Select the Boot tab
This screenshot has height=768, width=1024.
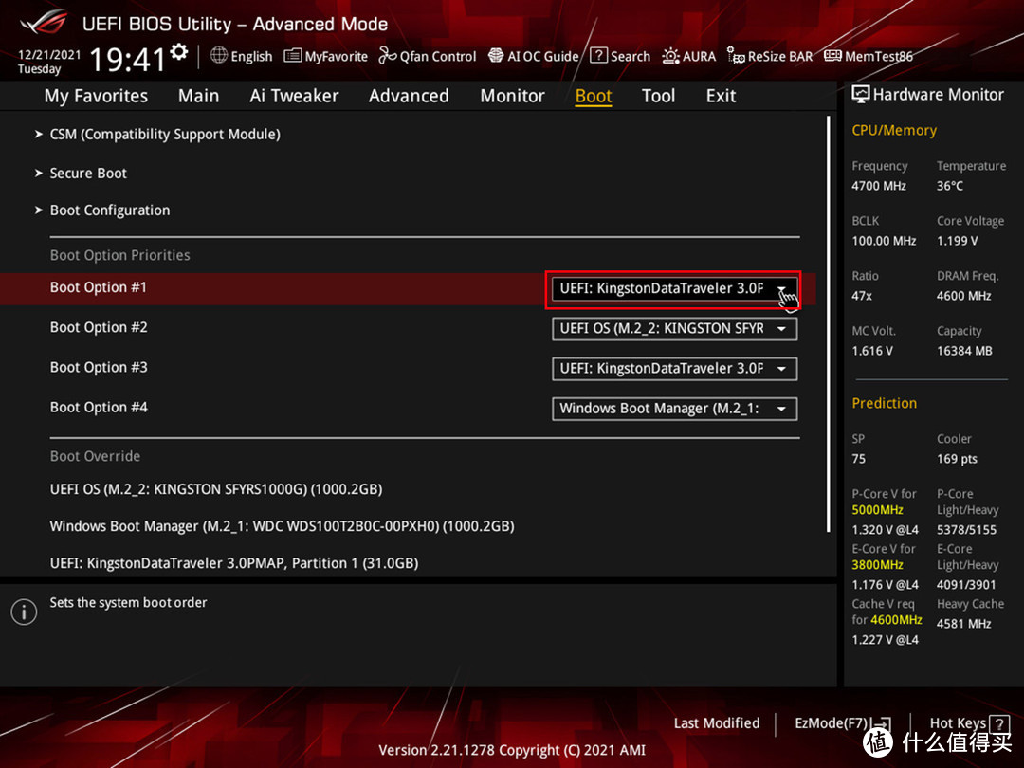(593, 96)
